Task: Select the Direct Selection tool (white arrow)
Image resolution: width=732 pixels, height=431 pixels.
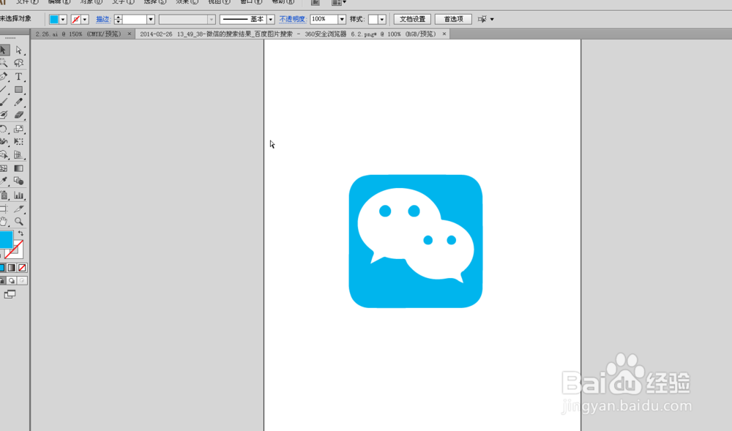Action: click(19, 50)
